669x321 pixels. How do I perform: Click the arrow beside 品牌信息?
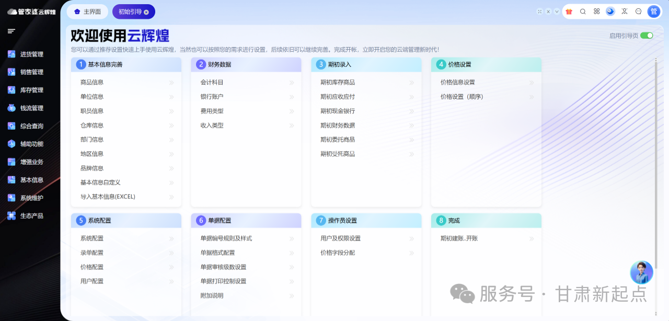(171, 168)
